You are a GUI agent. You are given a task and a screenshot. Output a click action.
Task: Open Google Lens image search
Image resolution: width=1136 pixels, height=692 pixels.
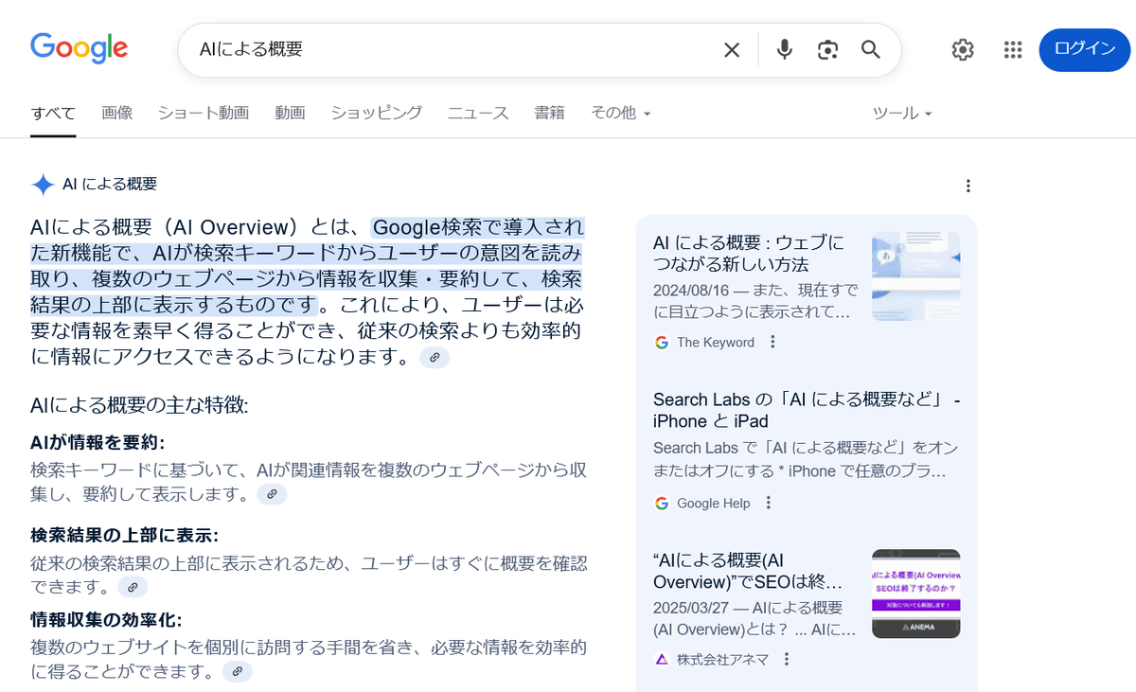(828, 50)
